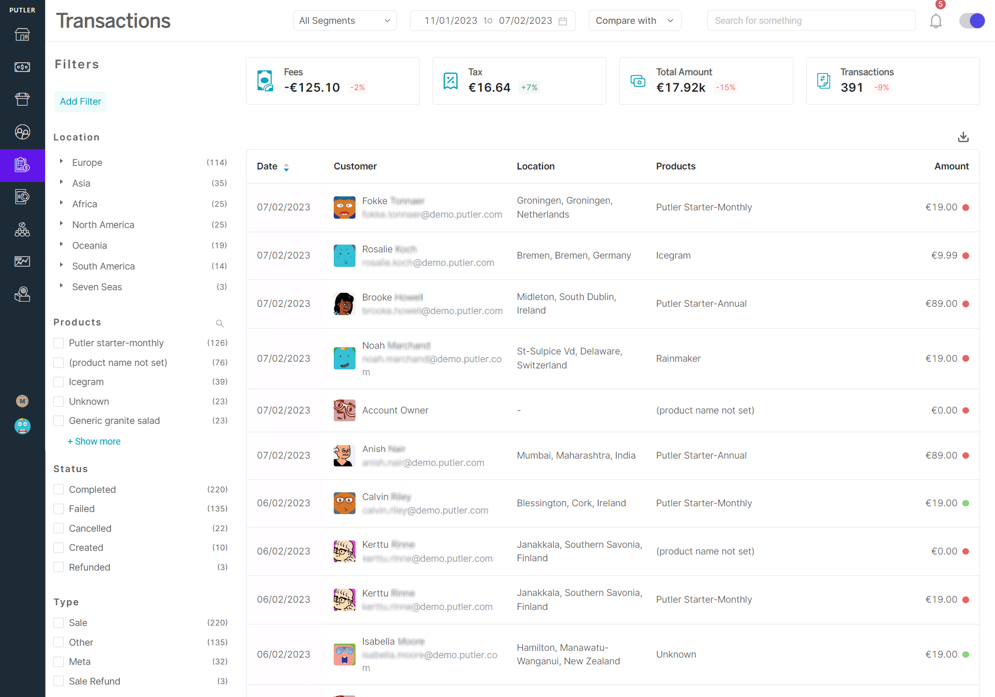Search products with magnifier icon
Screen dimensions: 995x697
(220, 323)
